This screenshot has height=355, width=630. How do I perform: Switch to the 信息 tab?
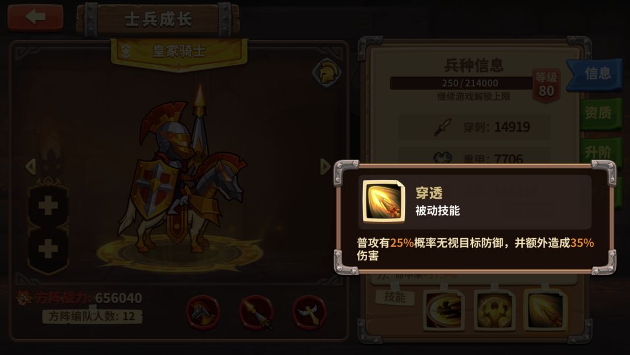click(x=594, y=74)
